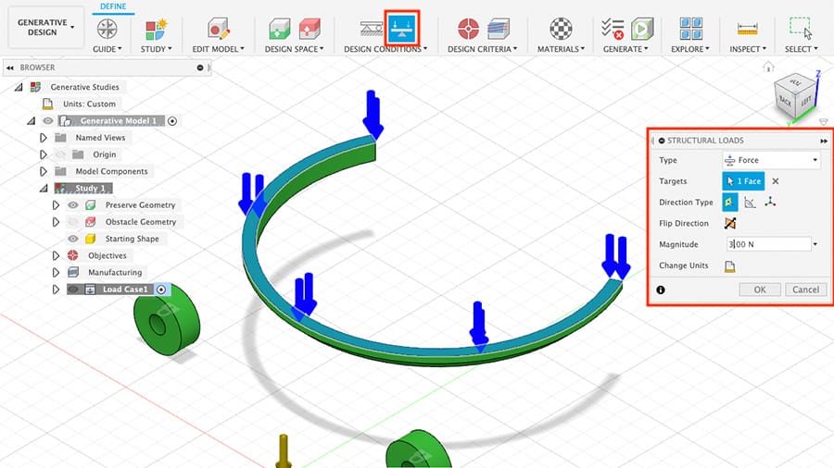
Task: Click the OK button in Structural Loads
Action: [759, 289]
